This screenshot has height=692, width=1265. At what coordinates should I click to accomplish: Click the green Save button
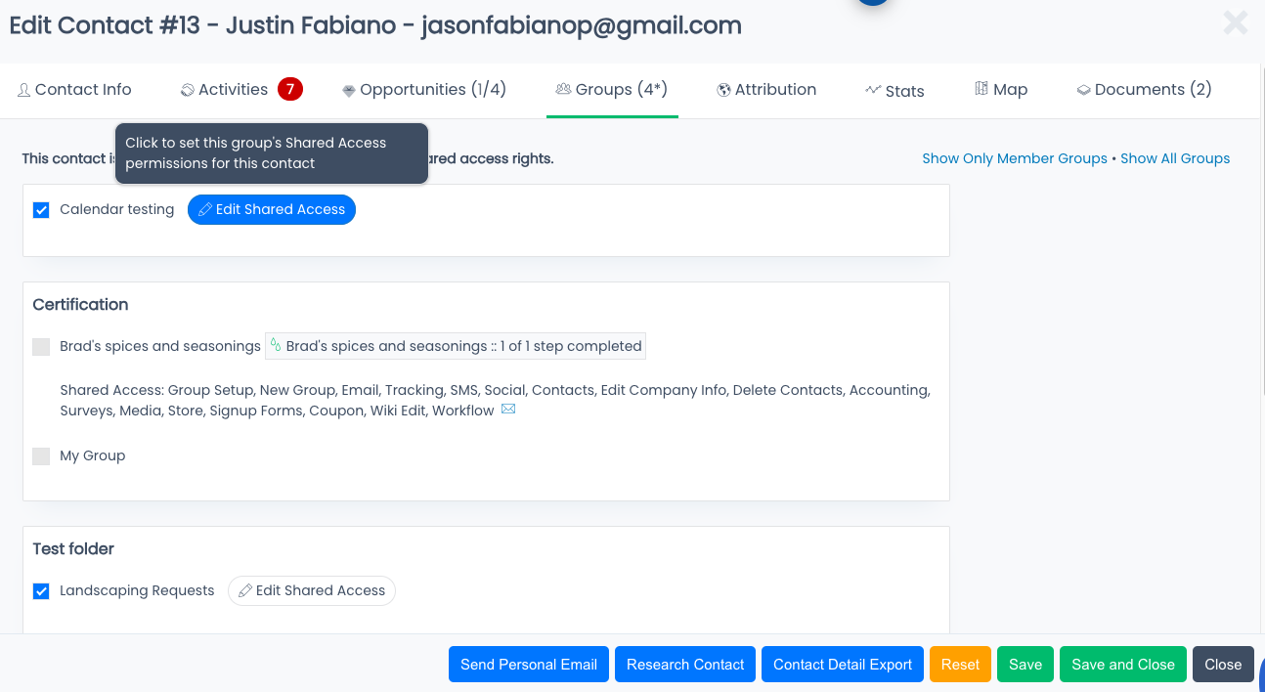click(x=1025, y=664)
